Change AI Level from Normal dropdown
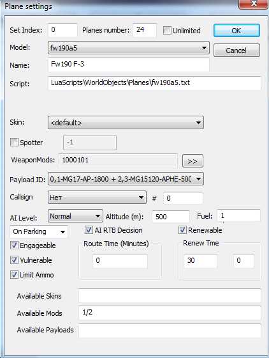This screenshot has height=358, width=269. [75, 216]
